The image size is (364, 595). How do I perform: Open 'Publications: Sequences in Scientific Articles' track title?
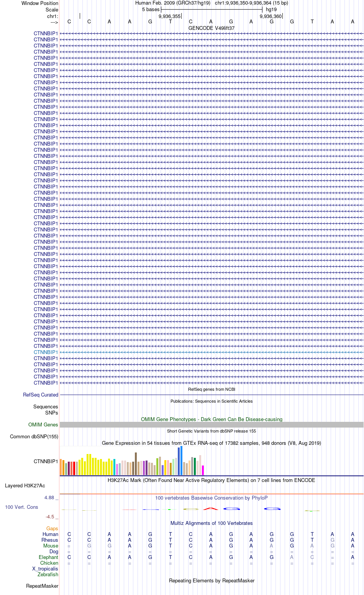coord(212,401)
